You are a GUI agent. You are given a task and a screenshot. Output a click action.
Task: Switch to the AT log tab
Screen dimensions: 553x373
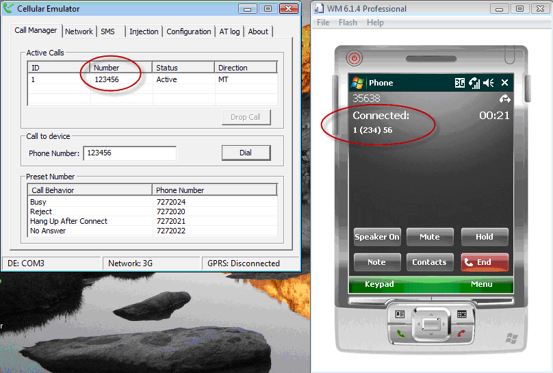229,31
